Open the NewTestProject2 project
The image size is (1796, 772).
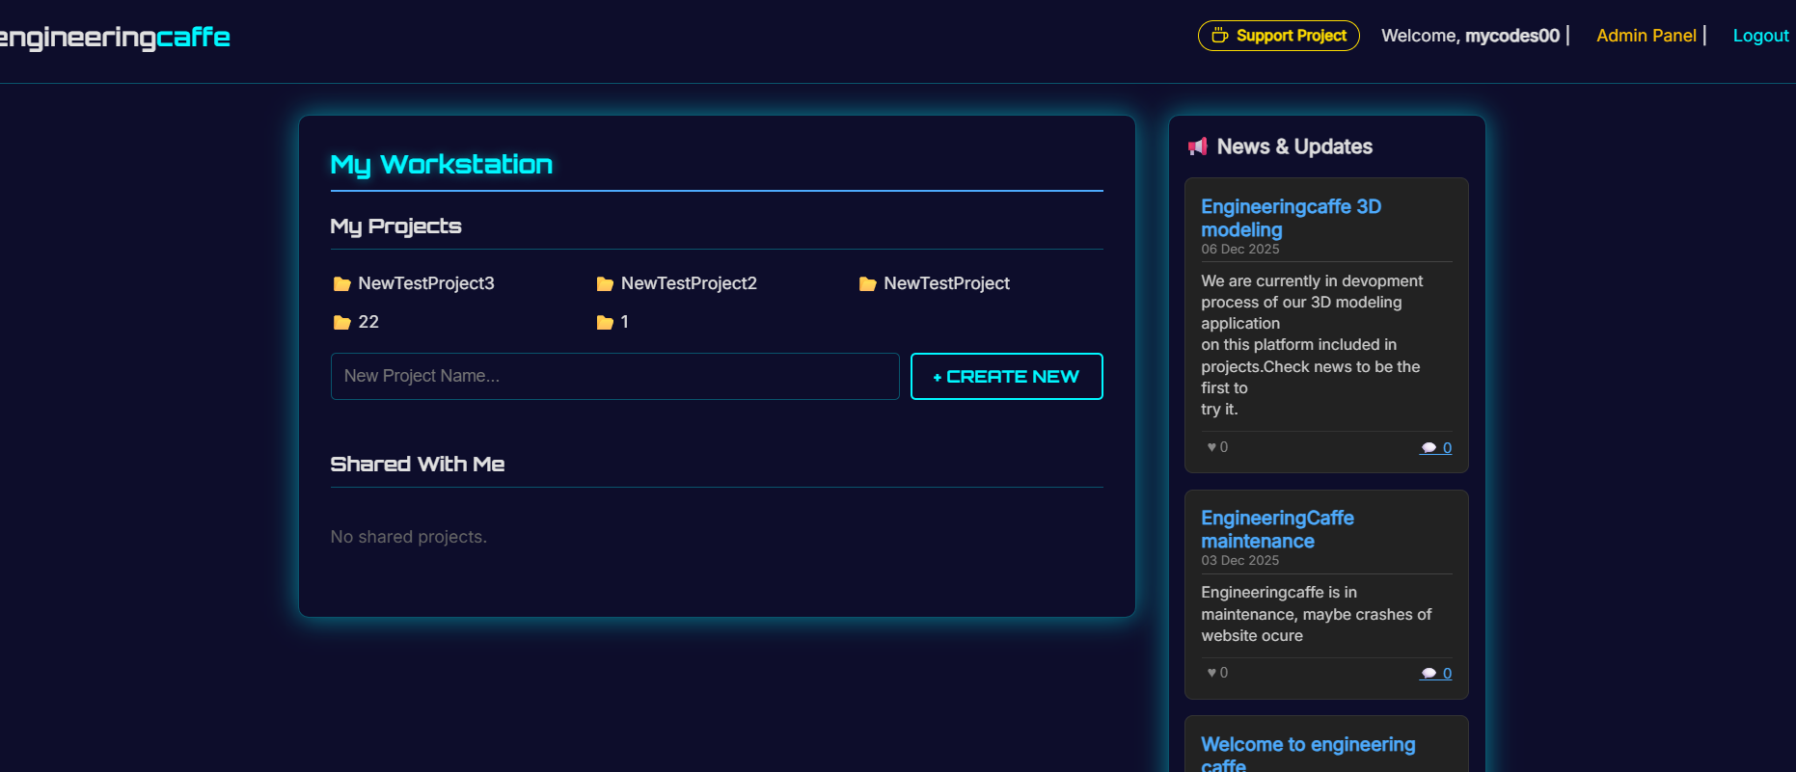[689, 283]
